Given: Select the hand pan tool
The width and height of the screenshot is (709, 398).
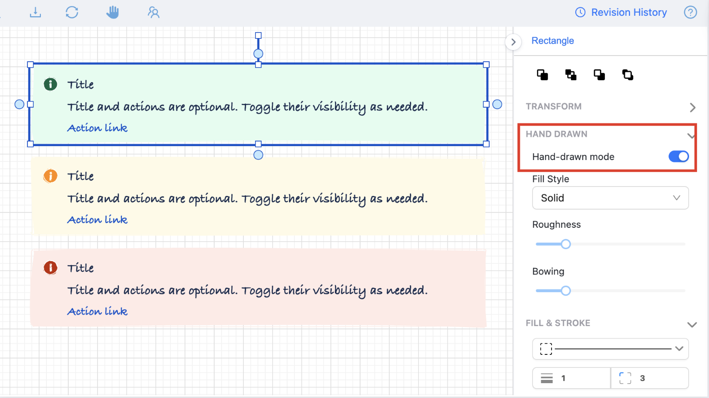Looking at the screenshot, I should 112,12.
